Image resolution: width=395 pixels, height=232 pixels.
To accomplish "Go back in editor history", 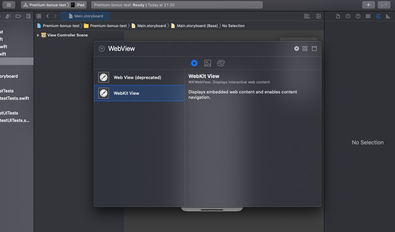I will tap(47, 16).
